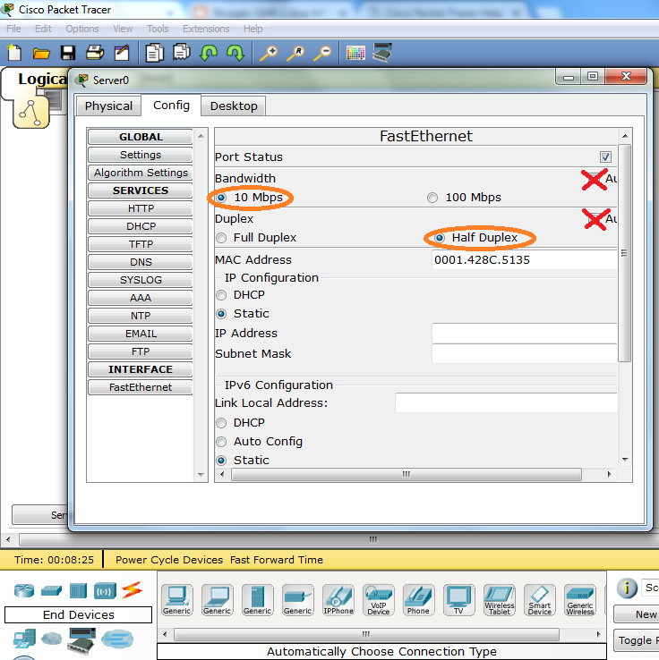Choose Auto Config for IPv6
The height and width of the screenshot is (660, 659).
pyautogui.click(x=221, y=442)
